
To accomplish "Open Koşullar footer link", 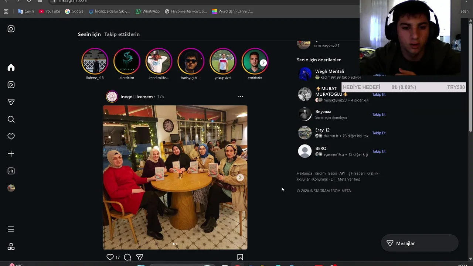I will click(303, 179).
